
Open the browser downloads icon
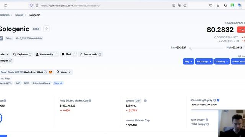click(218, 5)
